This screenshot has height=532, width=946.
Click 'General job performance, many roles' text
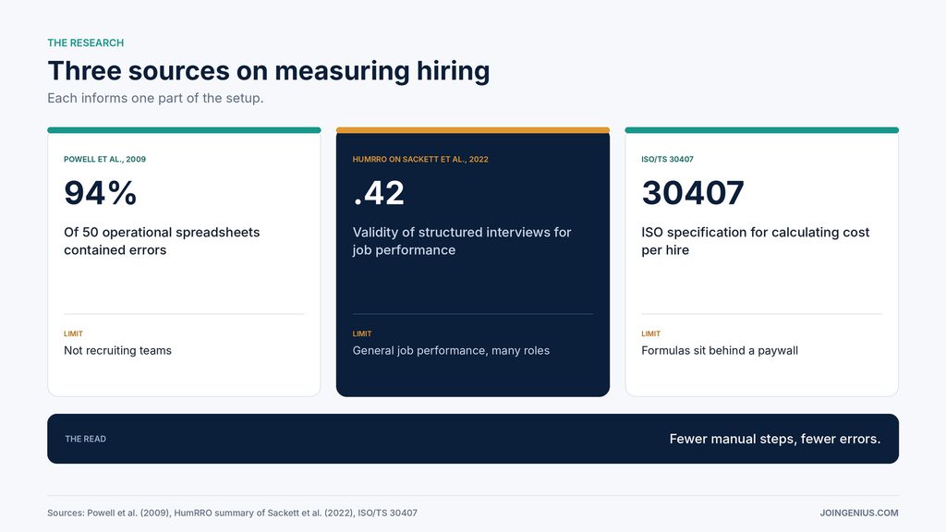[451, 350]
